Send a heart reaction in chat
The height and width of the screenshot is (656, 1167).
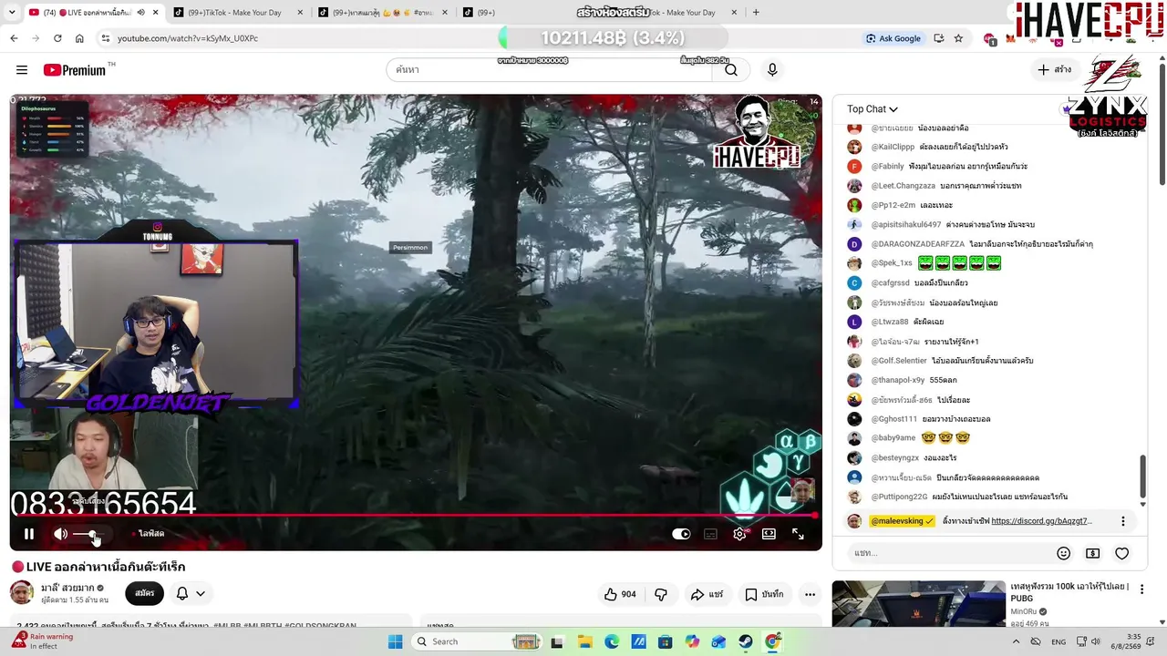coord(1122,553)
